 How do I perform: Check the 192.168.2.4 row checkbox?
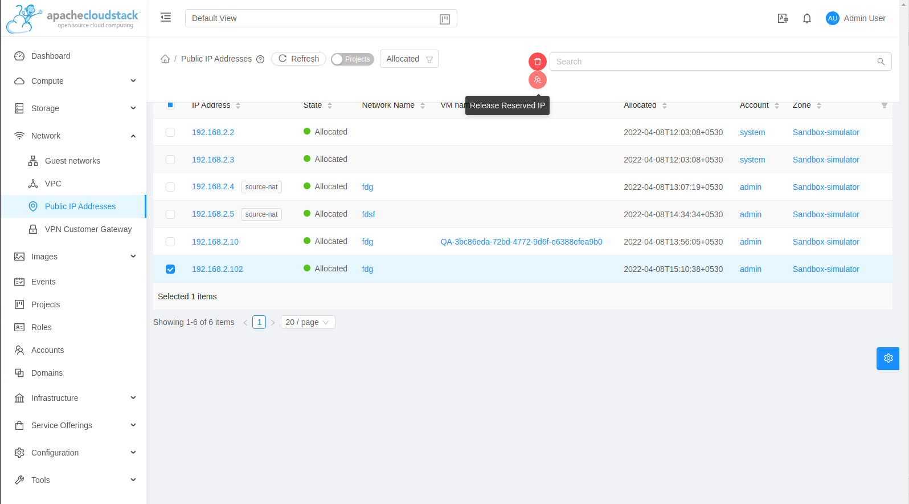(170, 187)
